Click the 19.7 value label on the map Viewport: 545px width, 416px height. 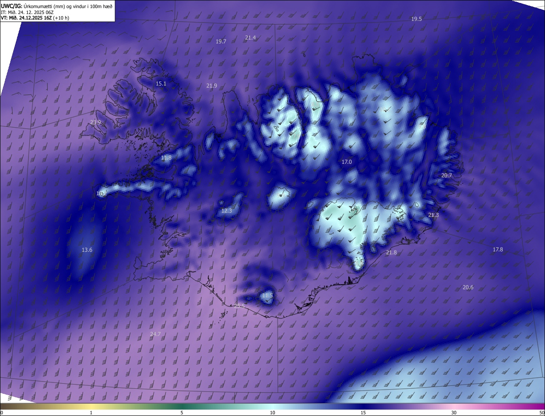(x=221, y=42)
